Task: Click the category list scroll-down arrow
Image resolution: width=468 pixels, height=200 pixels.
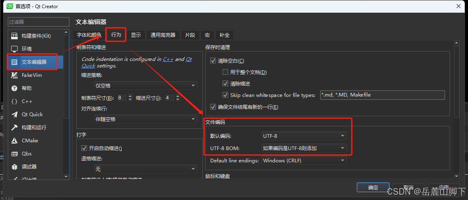Action: pyautogui.click(x=66, y=177)
